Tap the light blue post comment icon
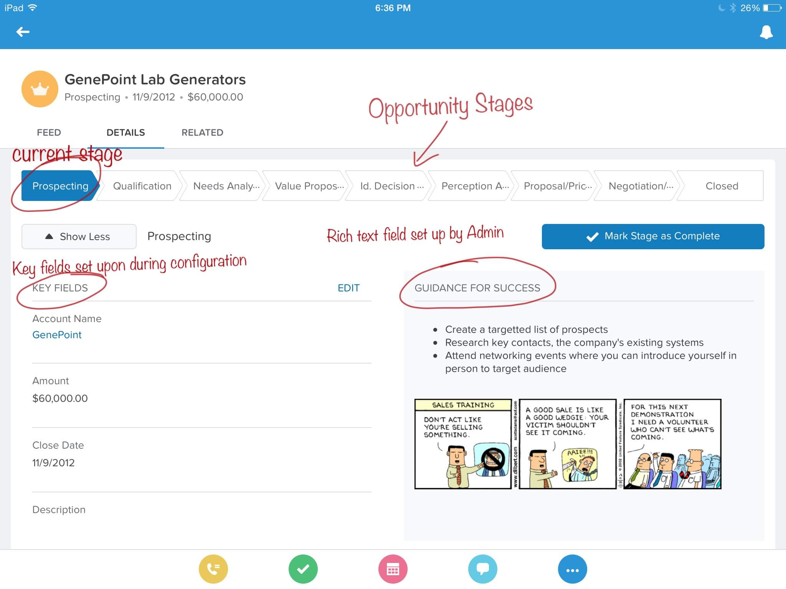This screenshot has width=786, height=589. [482, 569]
